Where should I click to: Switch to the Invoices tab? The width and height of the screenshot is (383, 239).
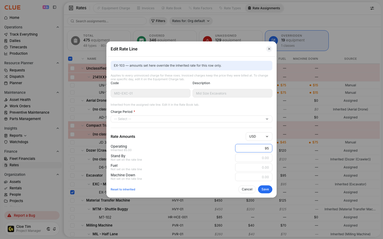pyautogui.click(x=146, y=8)
